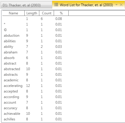This screenshot has width=125, height=123.
Task: Close the Word List tab with the X
Action: (121, 5)
